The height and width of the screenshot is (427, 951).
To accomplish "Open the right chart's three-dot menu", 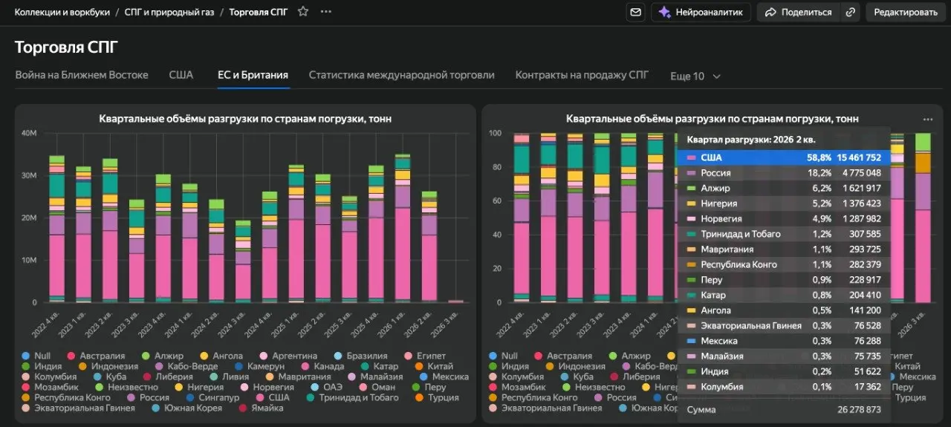I will point(927,119).
